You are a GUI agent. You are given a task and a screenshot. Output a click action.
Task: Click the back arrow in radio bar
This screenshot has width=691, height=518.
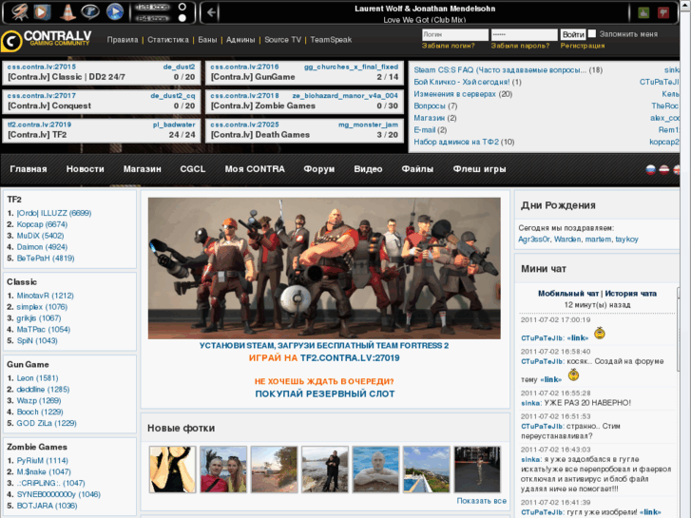pos(211,12)
